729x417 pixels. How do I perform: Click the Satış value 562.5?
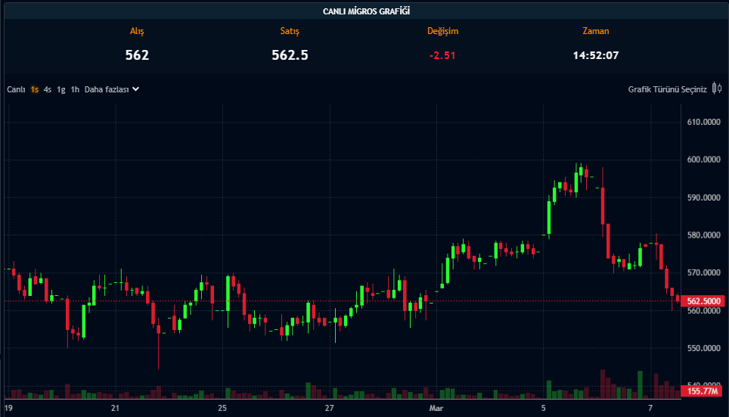pyautogui.click(x=290, y=55)
